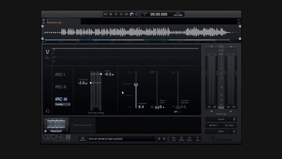Edit the 0 % stereo unlink value
Viewport: 282px width, 159px height.
(x=162, y=107)
